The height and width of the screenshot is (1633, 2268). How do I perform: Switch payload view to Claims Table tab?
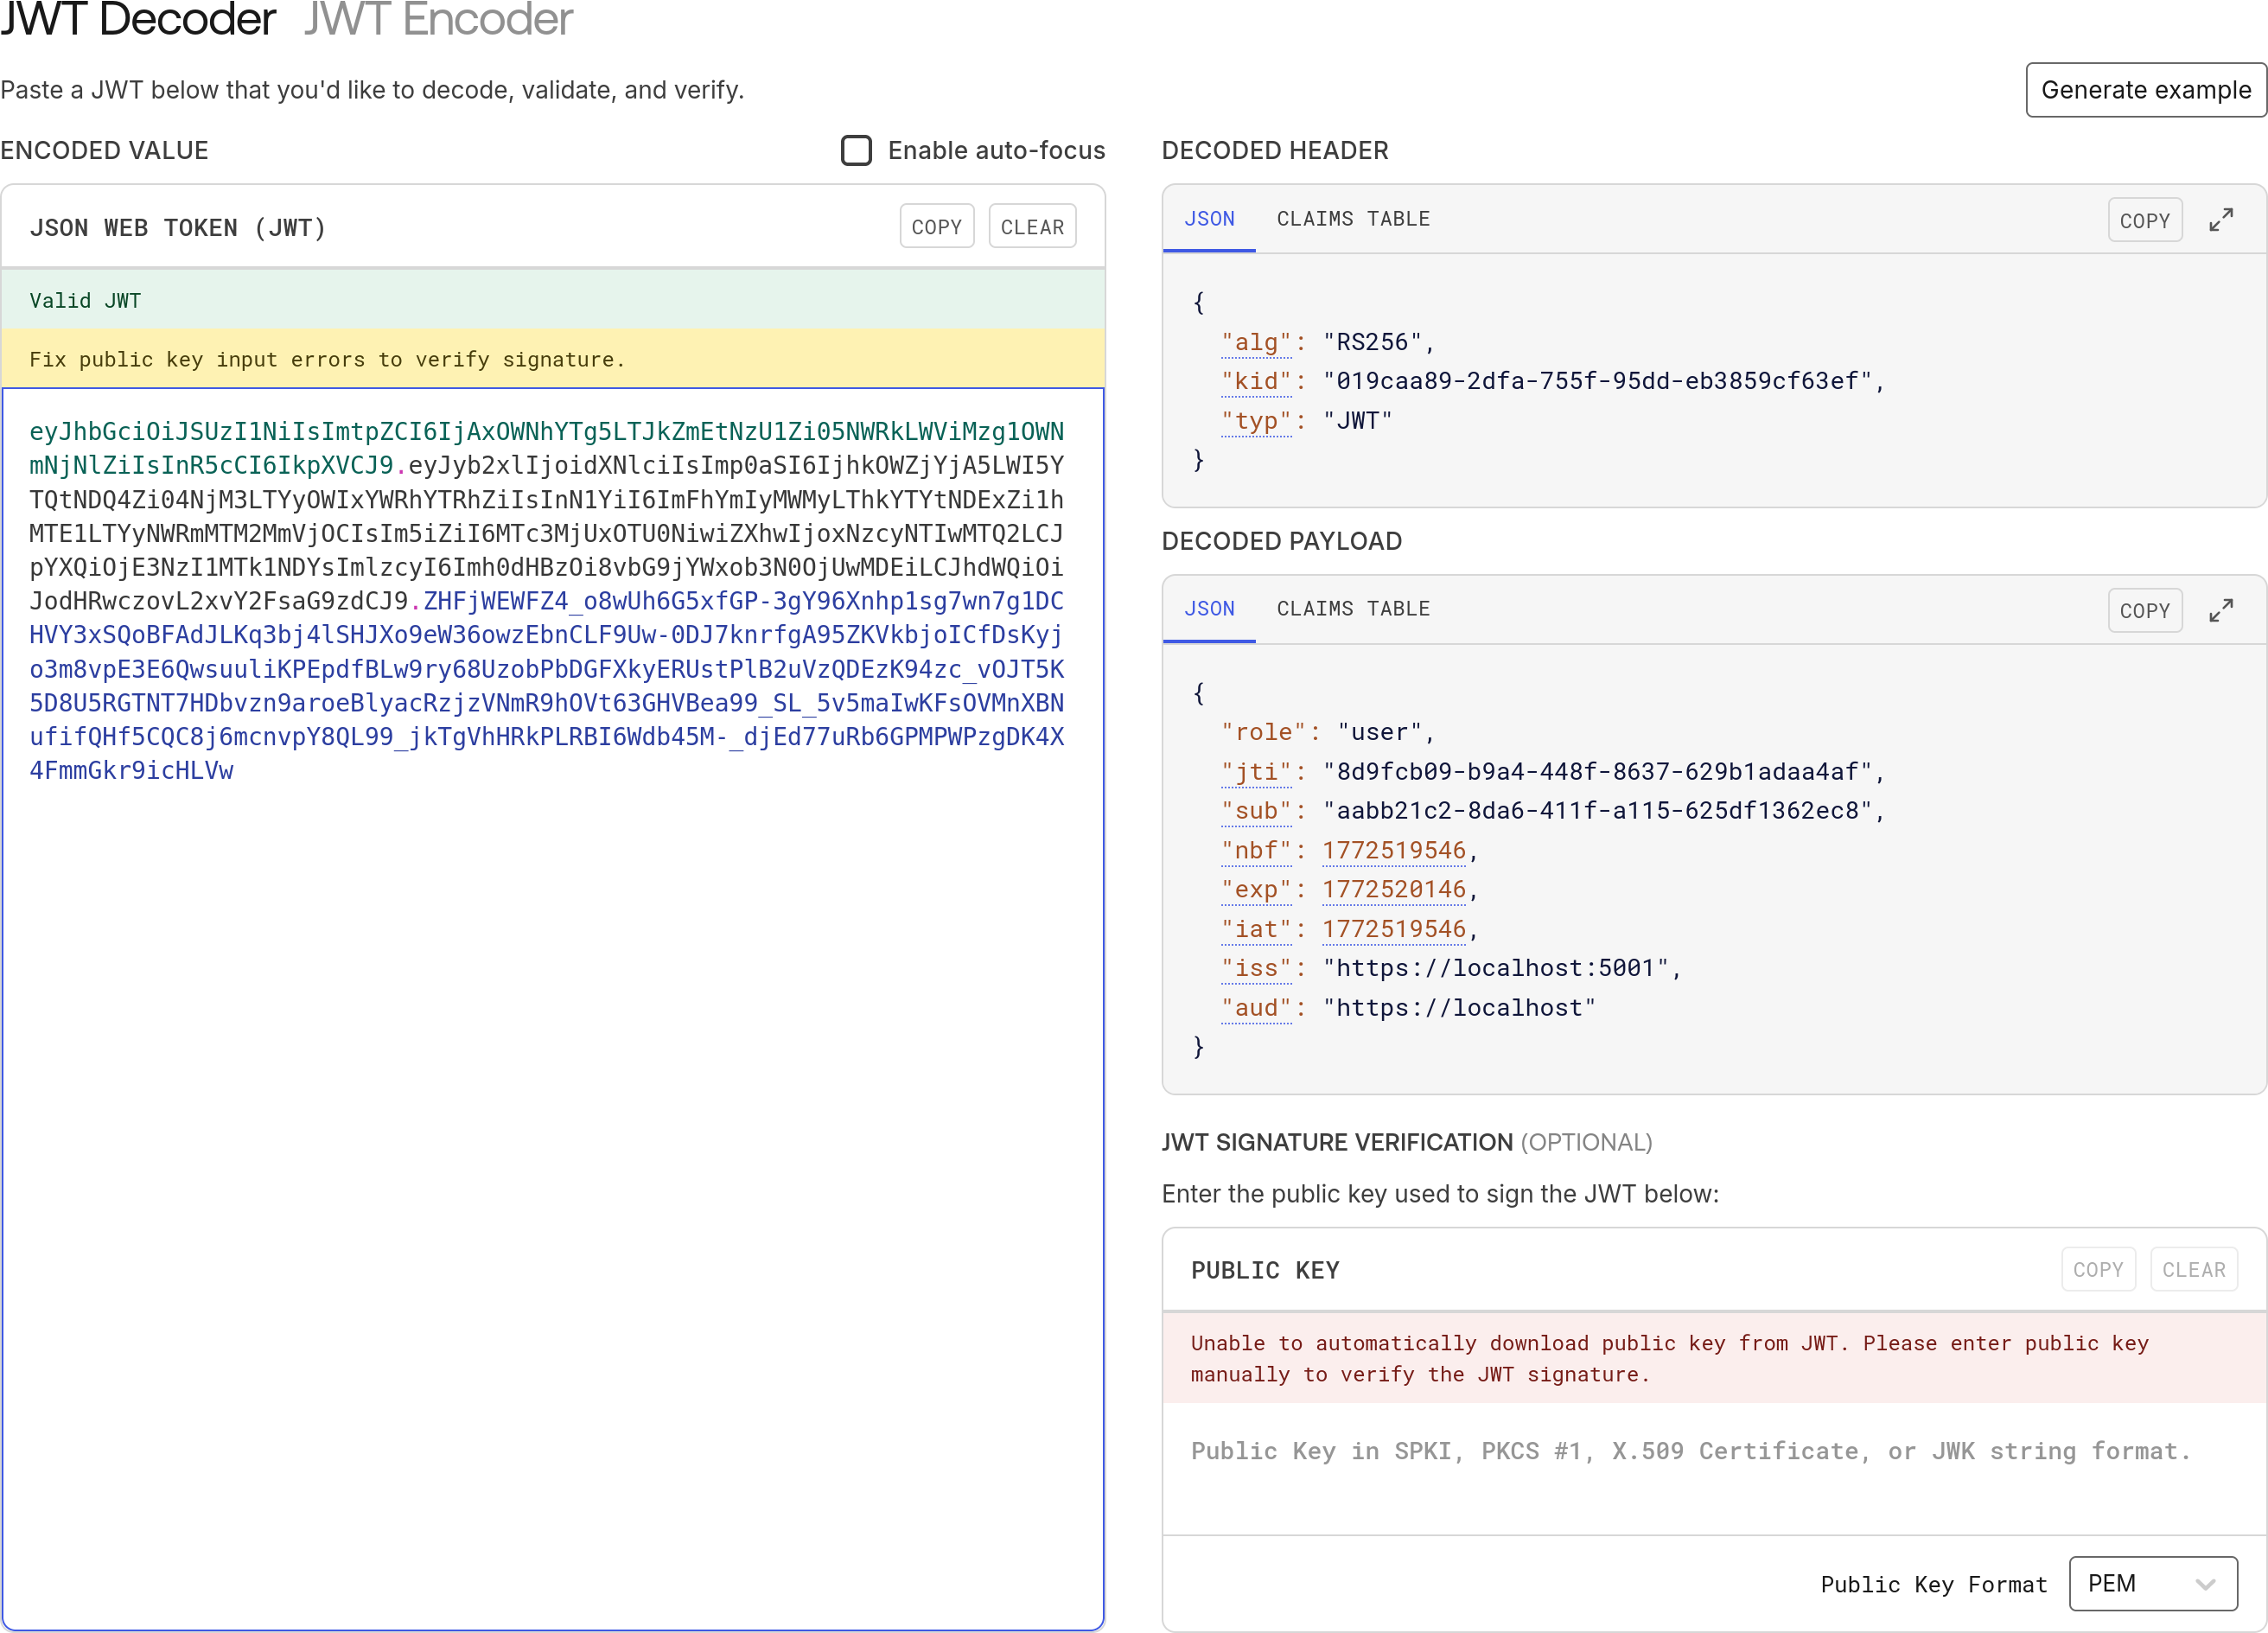coord(1352,609)
